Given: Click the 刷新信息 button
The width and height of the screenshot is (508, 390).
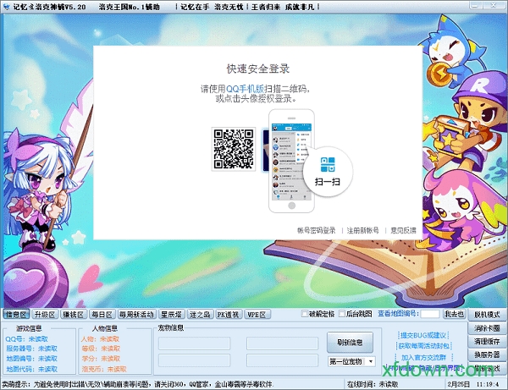Looking at the screenshot, I should (x=350, y=342).
